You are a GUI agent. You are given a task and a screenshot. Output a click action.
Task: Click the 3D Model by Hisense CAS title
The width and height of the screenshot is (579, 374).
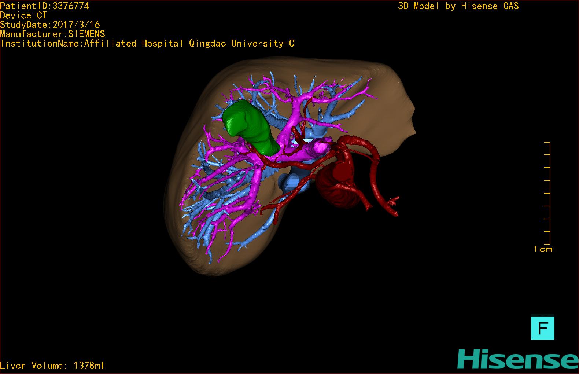(458, 6)
